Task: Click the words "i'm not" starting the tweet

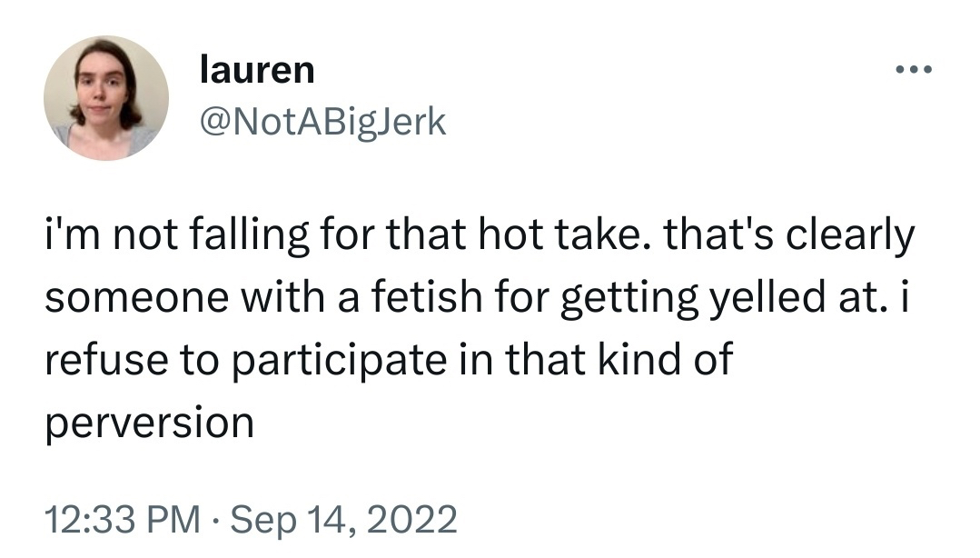Action: coord(103,236)
